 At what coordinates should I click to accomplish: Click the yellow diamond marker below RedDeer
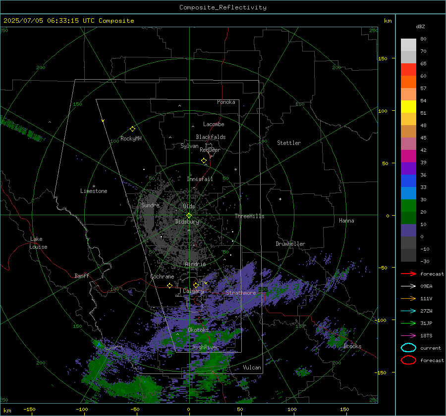coord(204,161)
